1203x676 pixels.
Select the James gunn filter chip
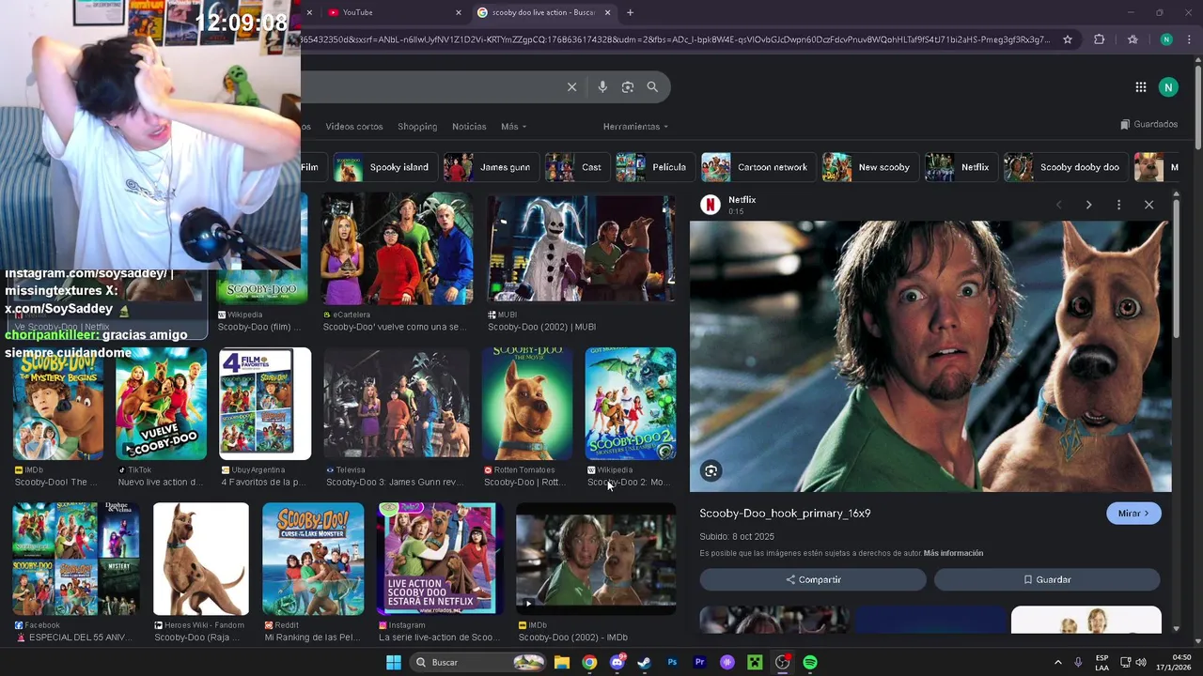[491, 167]
